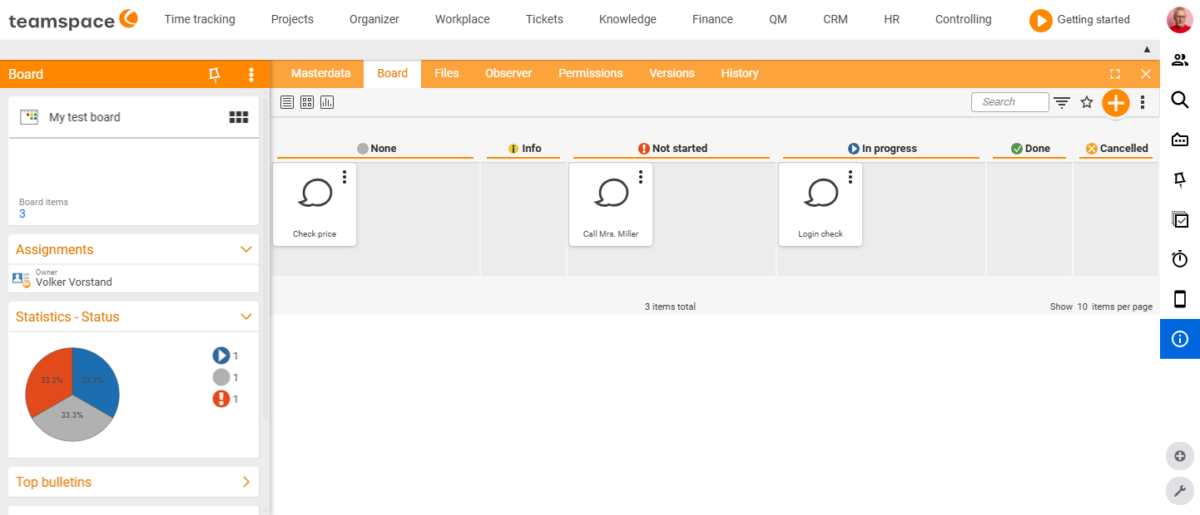Open the Projects menu
Screen dimensions: 1200x515
tap(292, 19)
